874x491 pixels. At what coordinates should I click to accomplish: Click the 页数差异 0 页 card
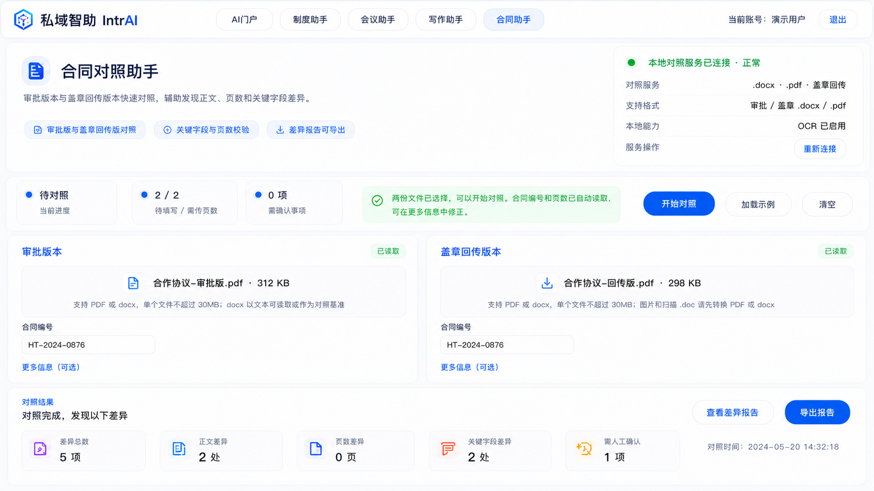click(355, 451)
